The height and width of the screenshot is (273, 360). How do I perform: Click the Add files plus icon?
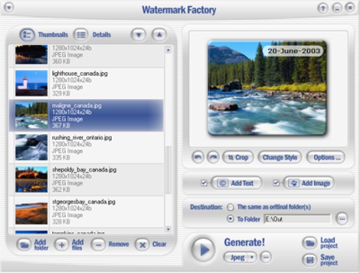(x=62, y=245)
